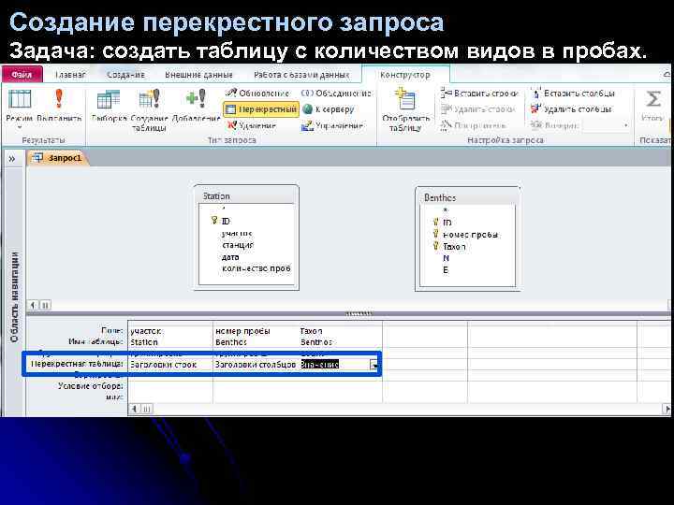Click Вставить столбцы
The width and height of the screenshot is (674, 505).
573,93
